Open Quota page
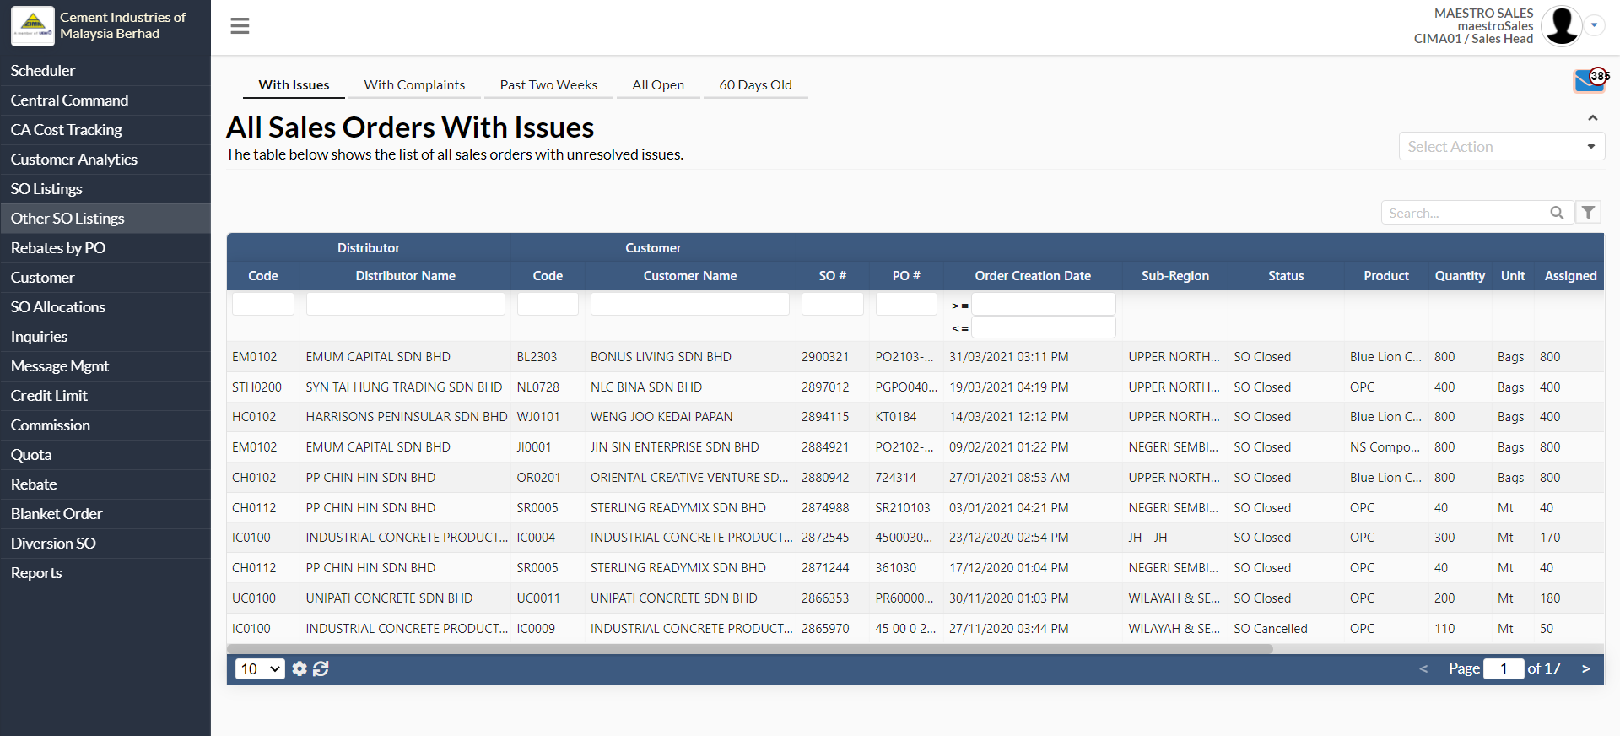This screenshot has height=736, width=1620. click(x=105, y=455)
